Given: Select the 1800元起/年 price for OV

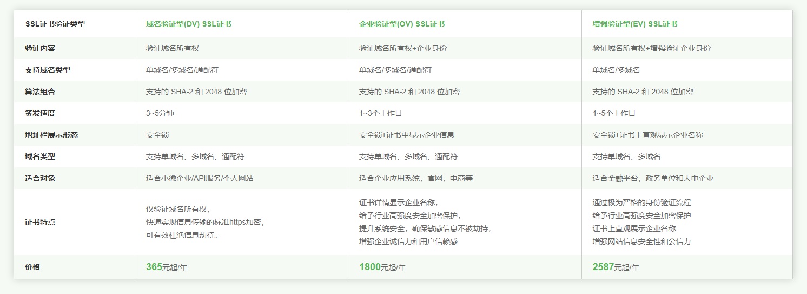Looking at the screenshot, I should [382, 267].
